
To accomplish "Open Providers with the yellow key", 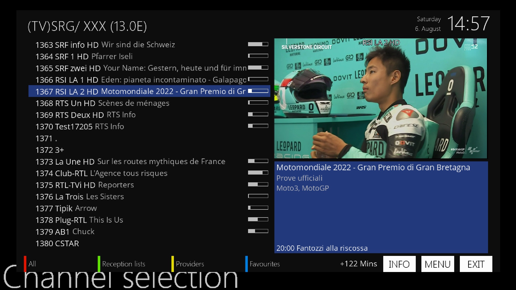I will pos(188,264).
